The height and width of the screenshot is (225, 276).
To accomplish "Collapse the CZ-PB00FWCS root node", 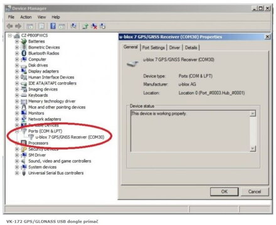I will (x=10, y=36).
